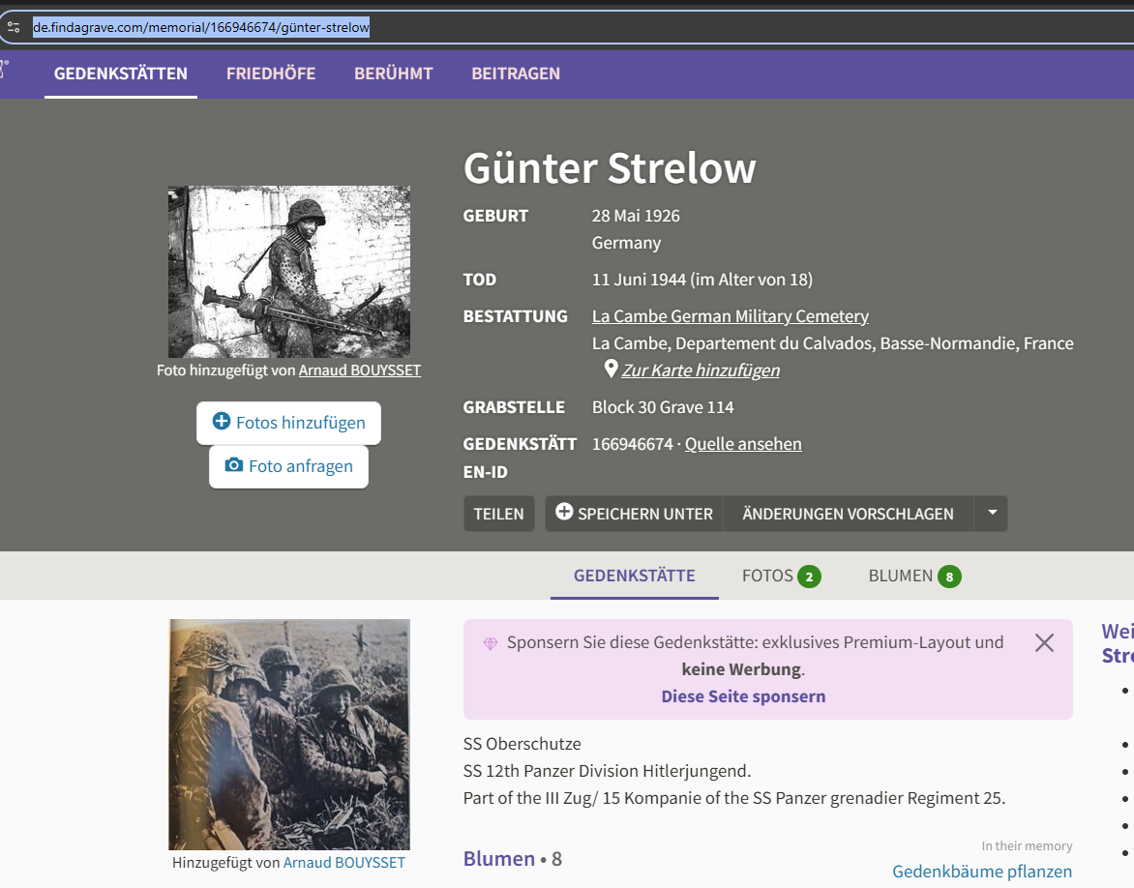Click the URL address bar field
Image resolution: width=1134 pixels, height=888 pixels.
click(581, 27)
